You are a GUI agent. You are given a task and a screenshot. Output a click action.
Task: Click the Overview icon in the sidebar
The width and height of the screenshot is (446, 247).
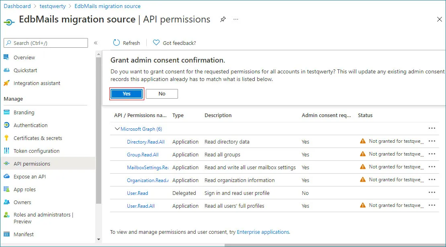tap(6, 57)
